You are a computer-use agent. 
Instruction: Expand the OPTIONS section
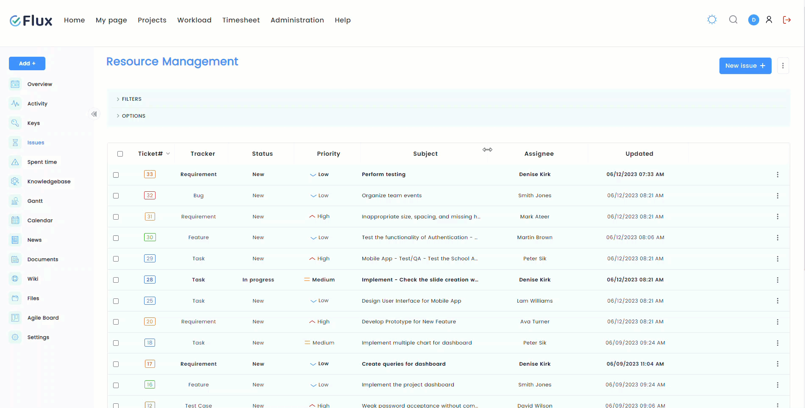133,116
